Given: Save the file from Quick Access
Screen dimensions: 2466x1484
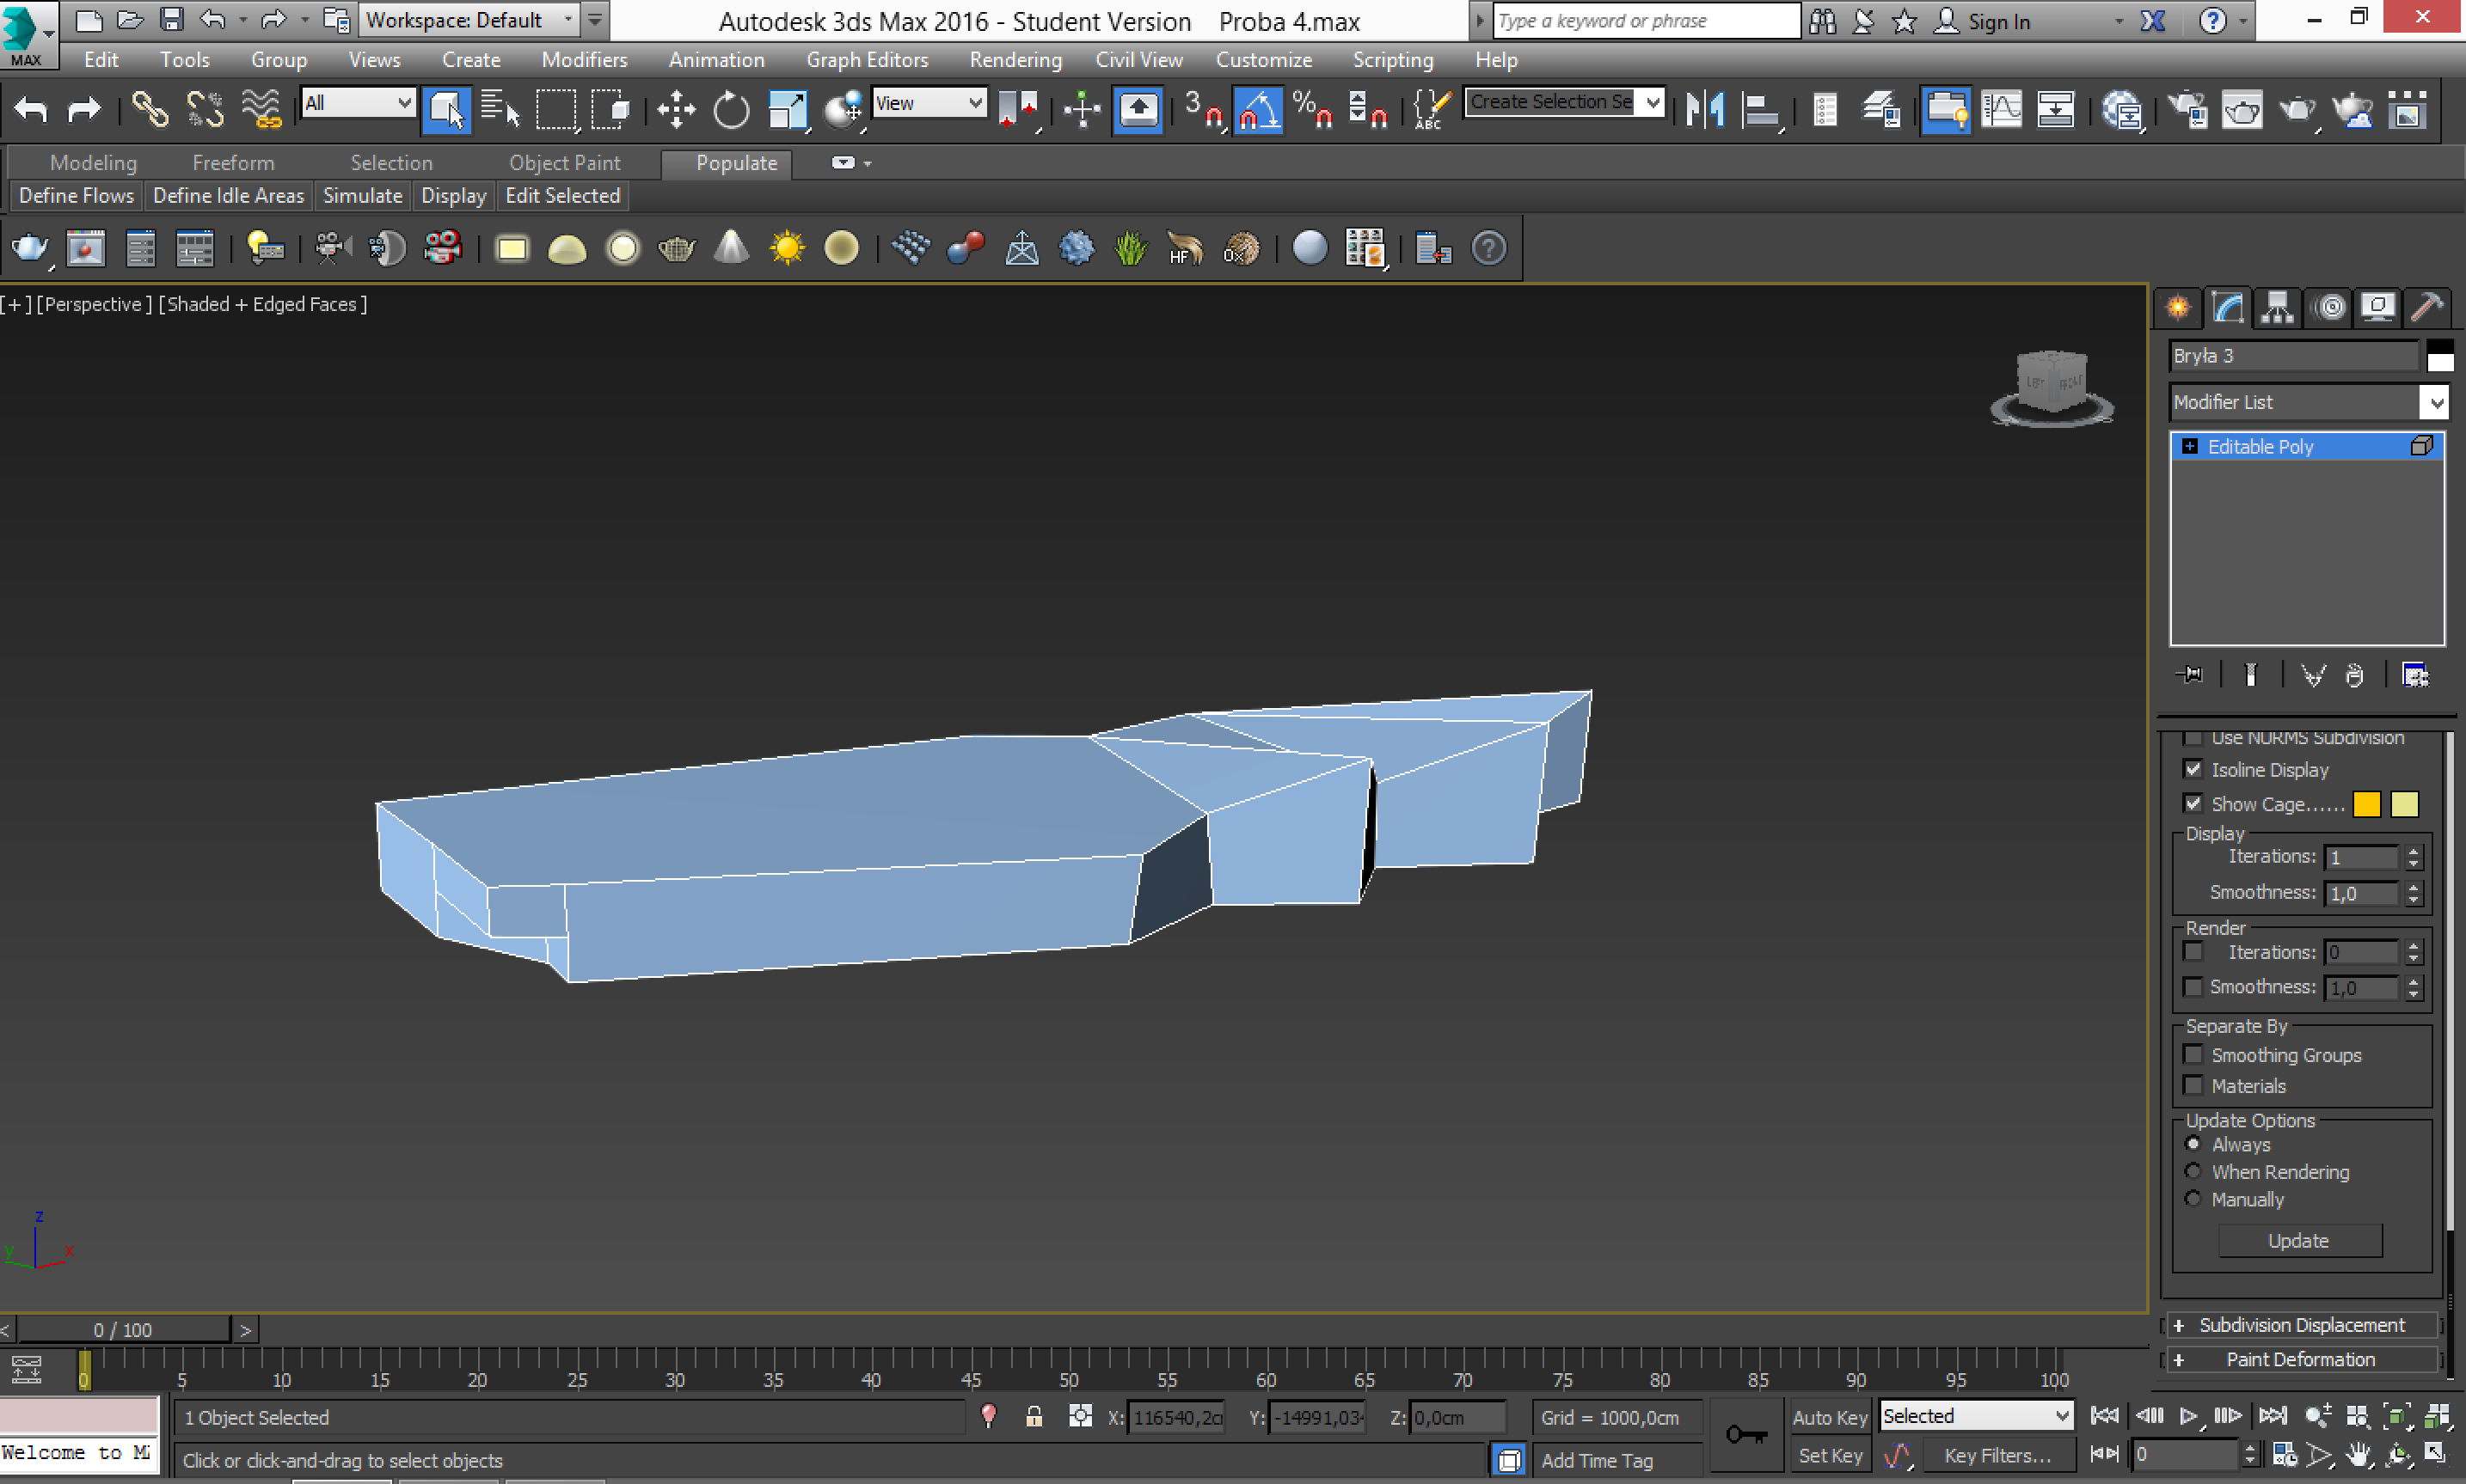Looking at the screenshot, I should (x=172, y=20).
